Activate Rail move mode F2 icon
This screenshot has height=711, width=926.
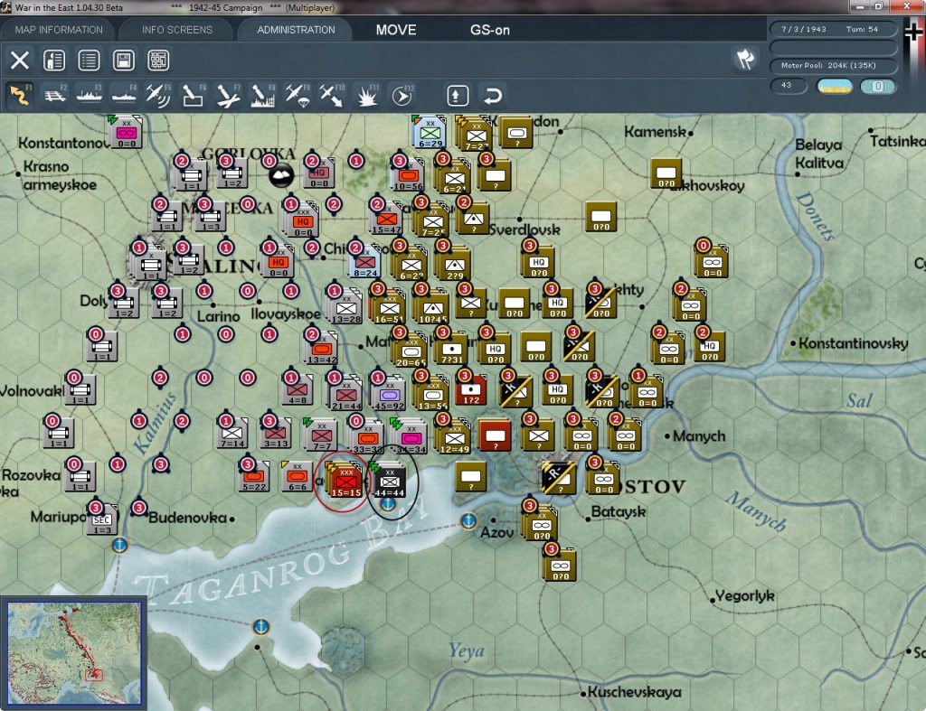point(55,95)
